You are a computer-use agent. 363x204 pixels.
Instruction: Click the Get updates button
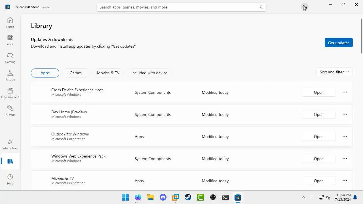pos(339,43)
